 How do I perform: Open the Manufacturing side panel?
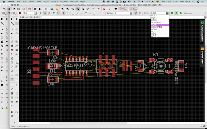pyautogui.click(x=202, y=28)
